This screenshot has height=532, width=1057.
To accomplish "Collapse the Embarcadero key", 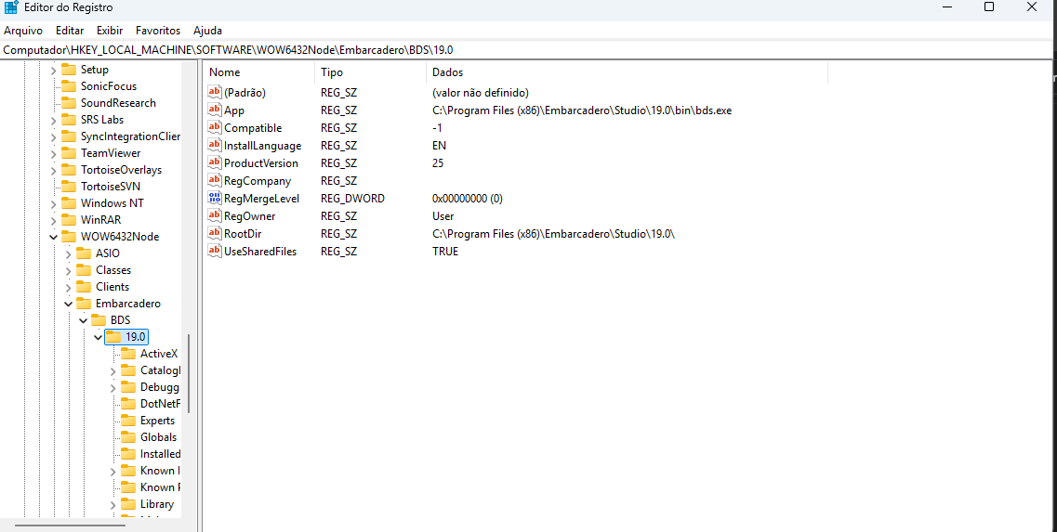I will tap(68, 304).
